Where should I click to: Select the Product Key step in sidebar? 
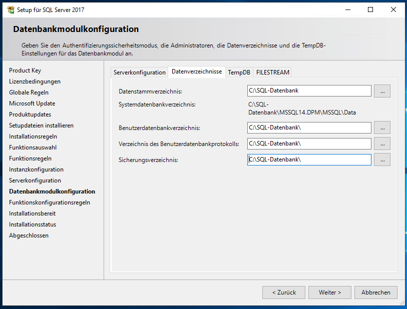[25, 70]
